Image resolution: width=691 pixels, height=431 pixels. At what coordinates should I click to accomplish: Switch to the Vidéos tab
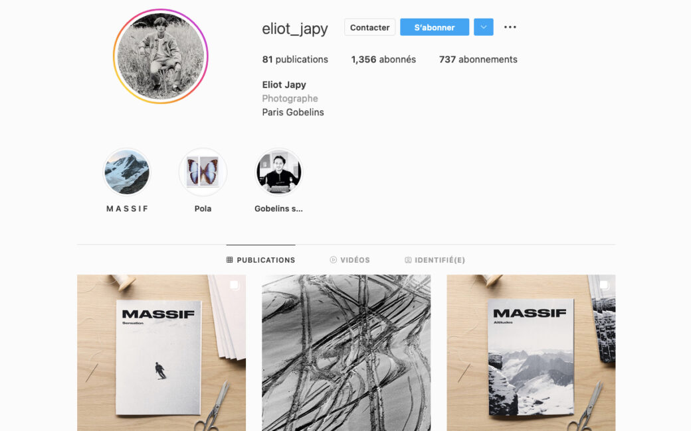click(350, 260)
